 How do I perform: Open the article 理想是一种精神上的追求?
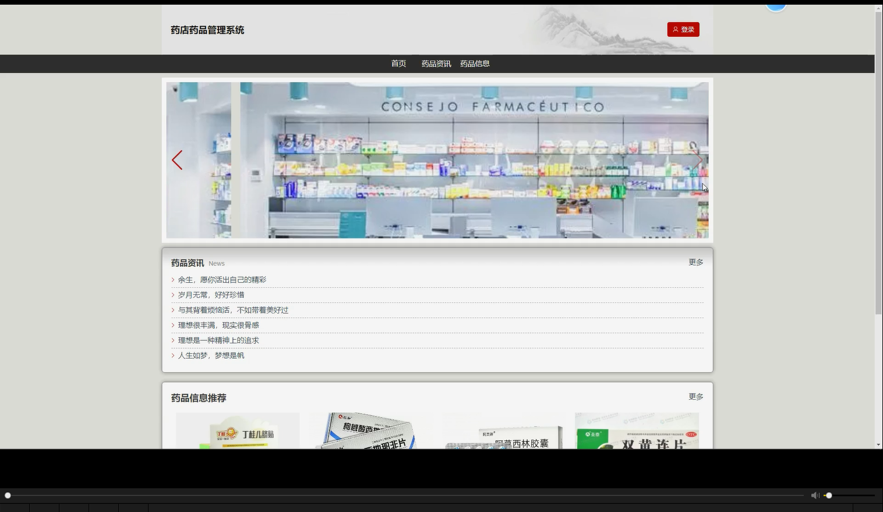pos(218,340)
